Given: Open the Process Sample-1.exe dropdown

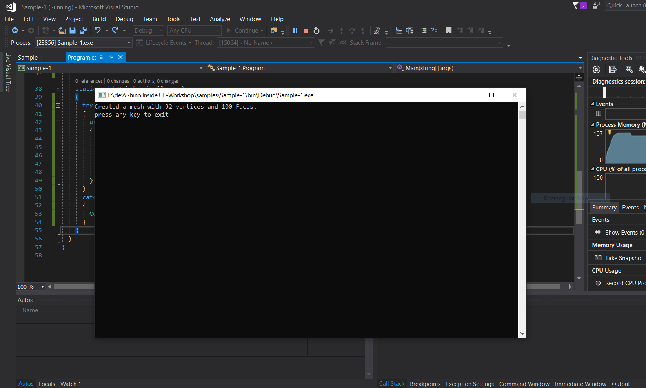Looking at the screenshot, I should [83, 43].
